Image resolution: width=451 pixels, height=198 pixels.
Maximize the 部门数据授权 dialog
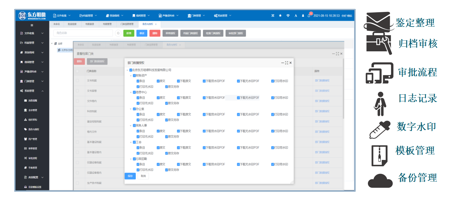click(x=286, y=63)
